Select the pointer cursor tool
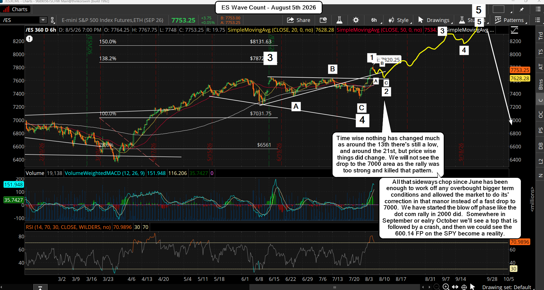544x290 pixels. (472, 287)
